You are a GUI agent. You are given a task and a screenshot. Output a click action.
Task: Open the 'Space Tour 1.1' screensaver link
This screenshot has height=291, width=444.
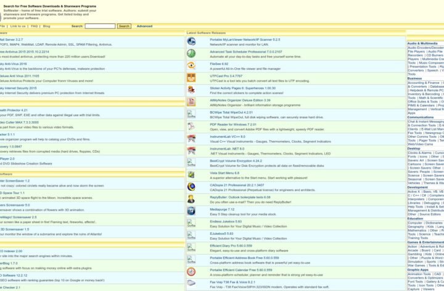point(12,193)
